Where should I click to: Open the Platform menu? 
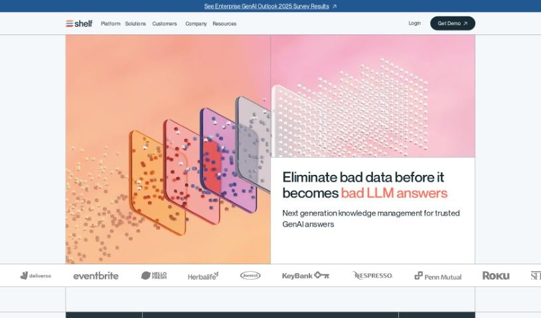point(110,24)
